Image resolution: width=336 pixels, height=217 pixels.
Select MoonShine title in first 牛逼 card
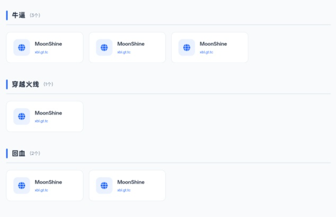point(48,44)
